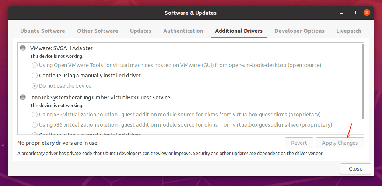
Task: Select virtualbox-guest-dkms proprietary driver option
Action: 34,115
